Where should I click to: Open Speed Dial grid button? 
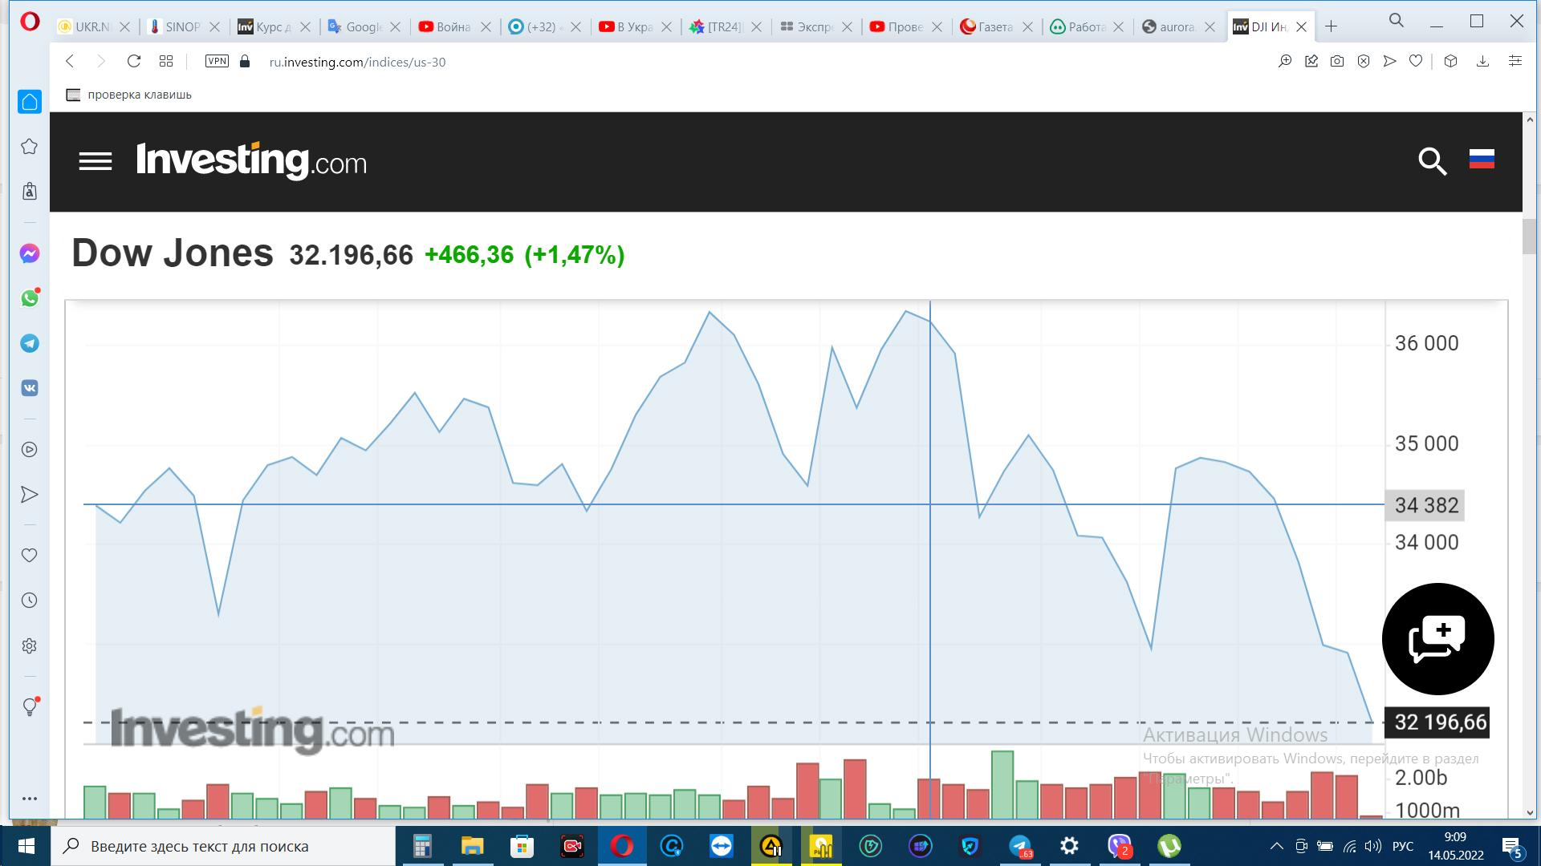pos(166,62)
